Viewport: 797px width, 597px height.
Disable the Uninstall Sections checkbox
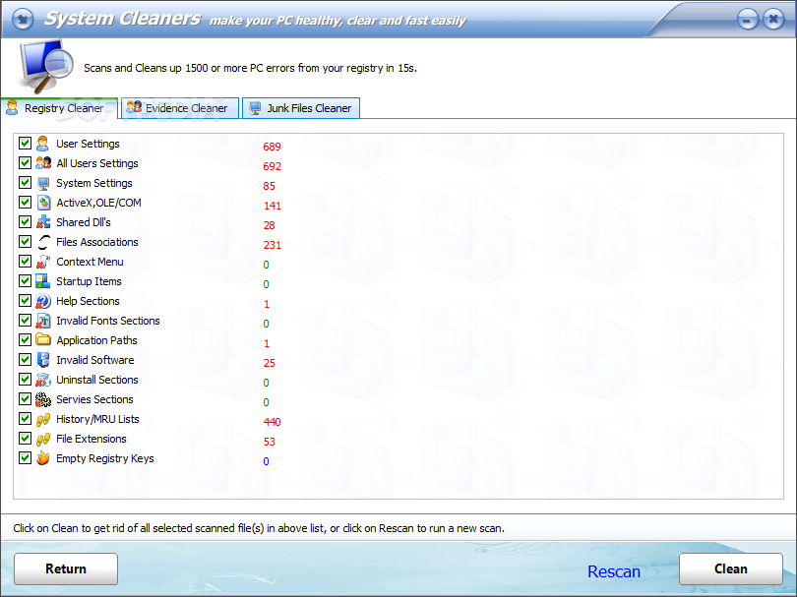click(x=25, y=379)
